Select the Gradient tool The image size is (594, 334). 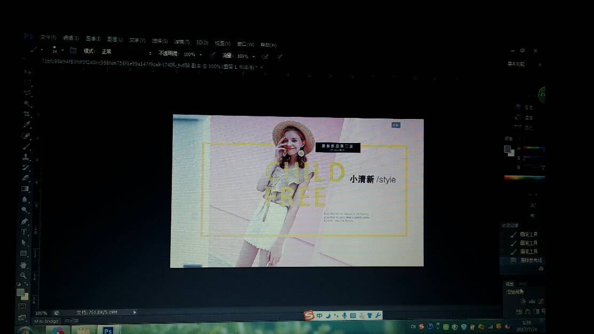point(25,188)
